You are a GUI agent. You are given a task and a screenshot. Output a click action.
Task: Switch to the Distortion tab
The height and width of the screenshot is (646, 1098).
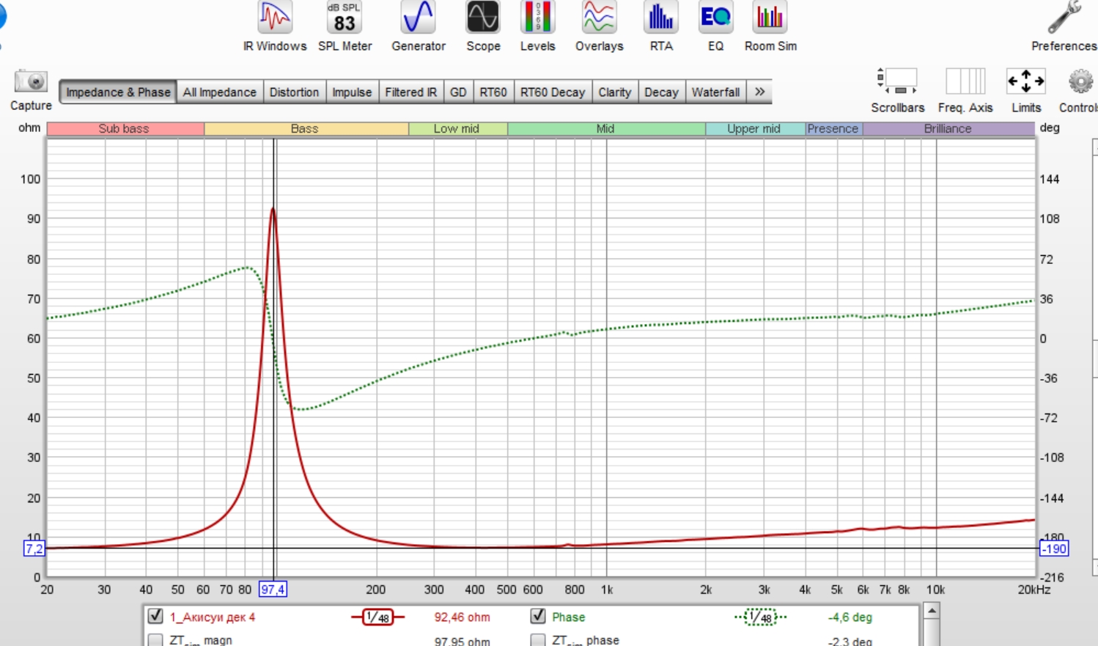click(294, 92)
